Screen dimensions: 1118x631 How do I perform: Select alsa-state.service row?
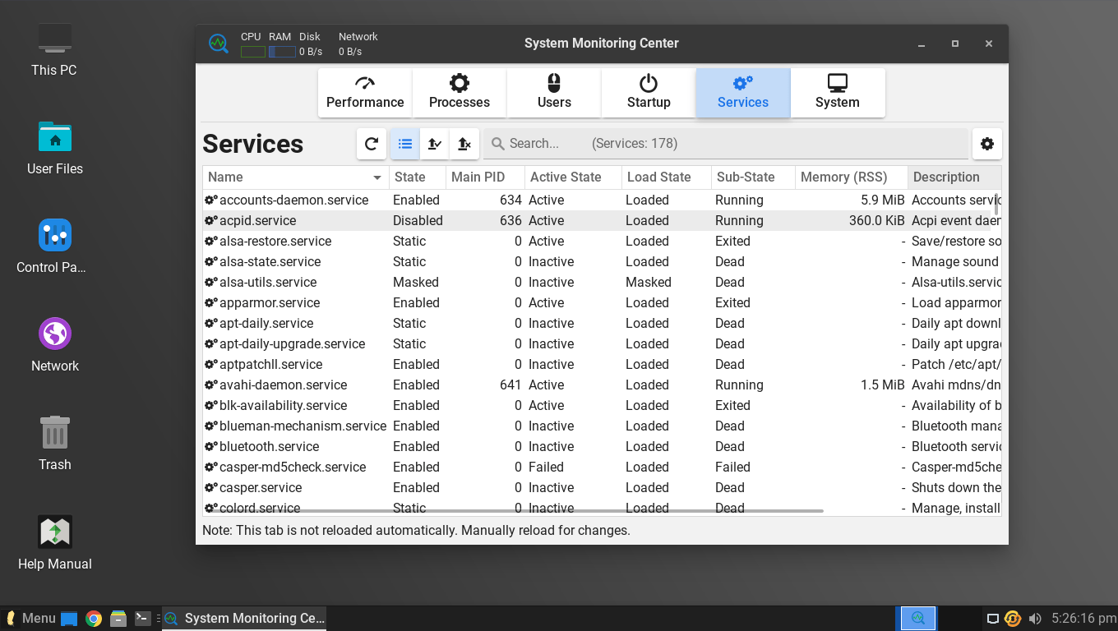(602, 261)
